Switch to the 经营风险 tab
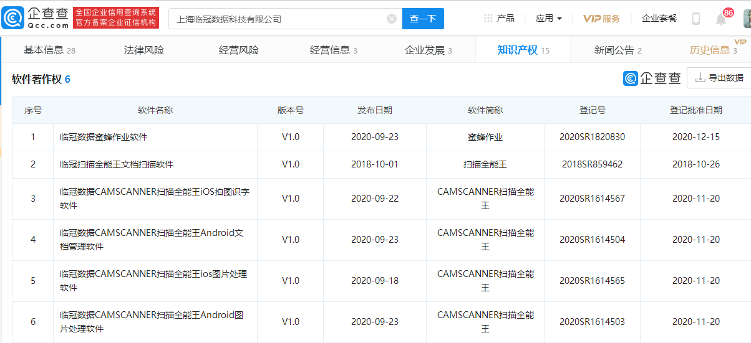 (239, 50)
